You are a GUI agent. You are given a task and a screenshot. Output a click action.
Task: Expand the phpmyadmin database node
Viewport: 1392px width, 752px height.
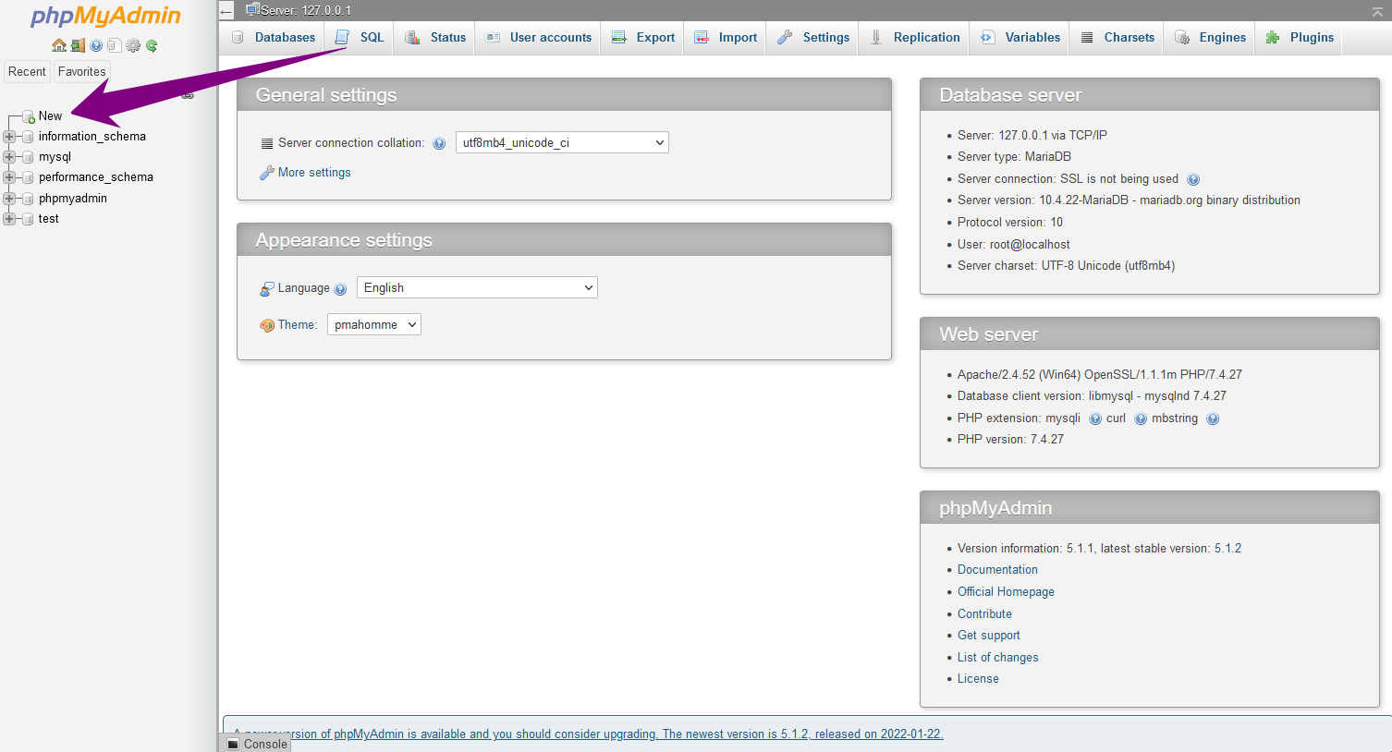[9, 199]
